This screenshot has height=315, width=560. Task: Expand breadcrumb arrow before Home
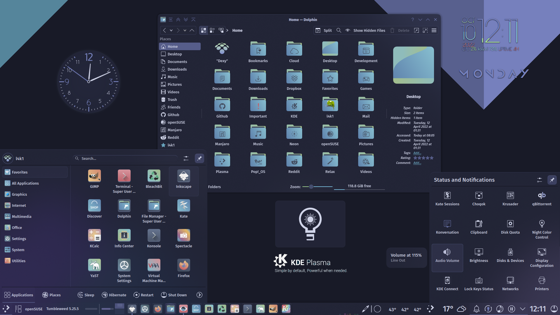tap(227, 30)
